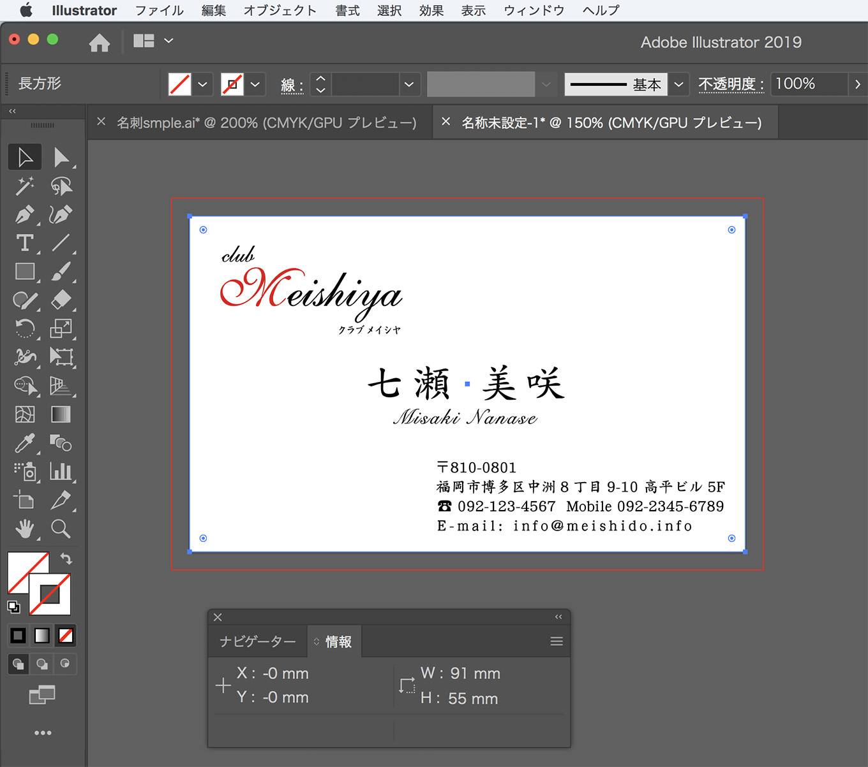Activate the Zoom tool
This screenshot has height=767, width=868.
(61, 529)
